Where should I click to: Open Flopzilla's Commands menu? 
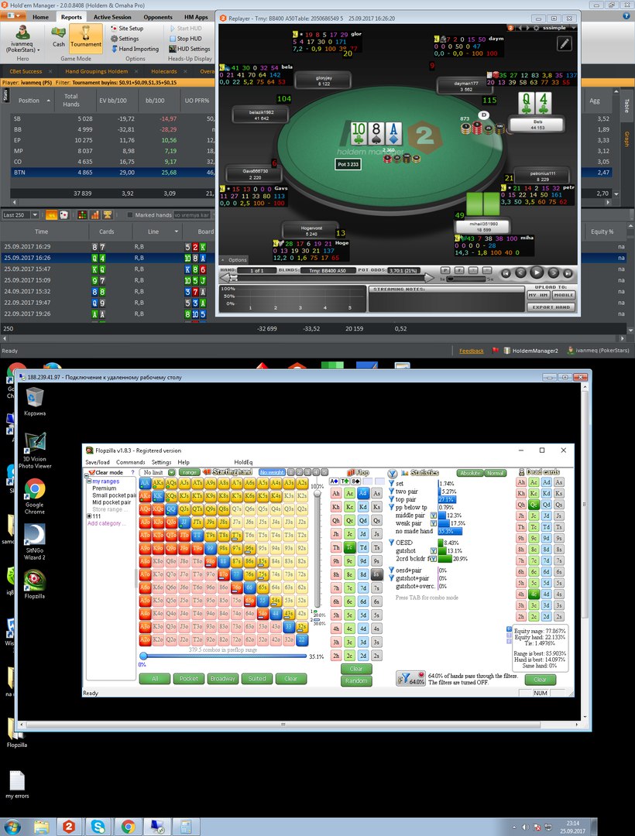click(x=131, y=462)
